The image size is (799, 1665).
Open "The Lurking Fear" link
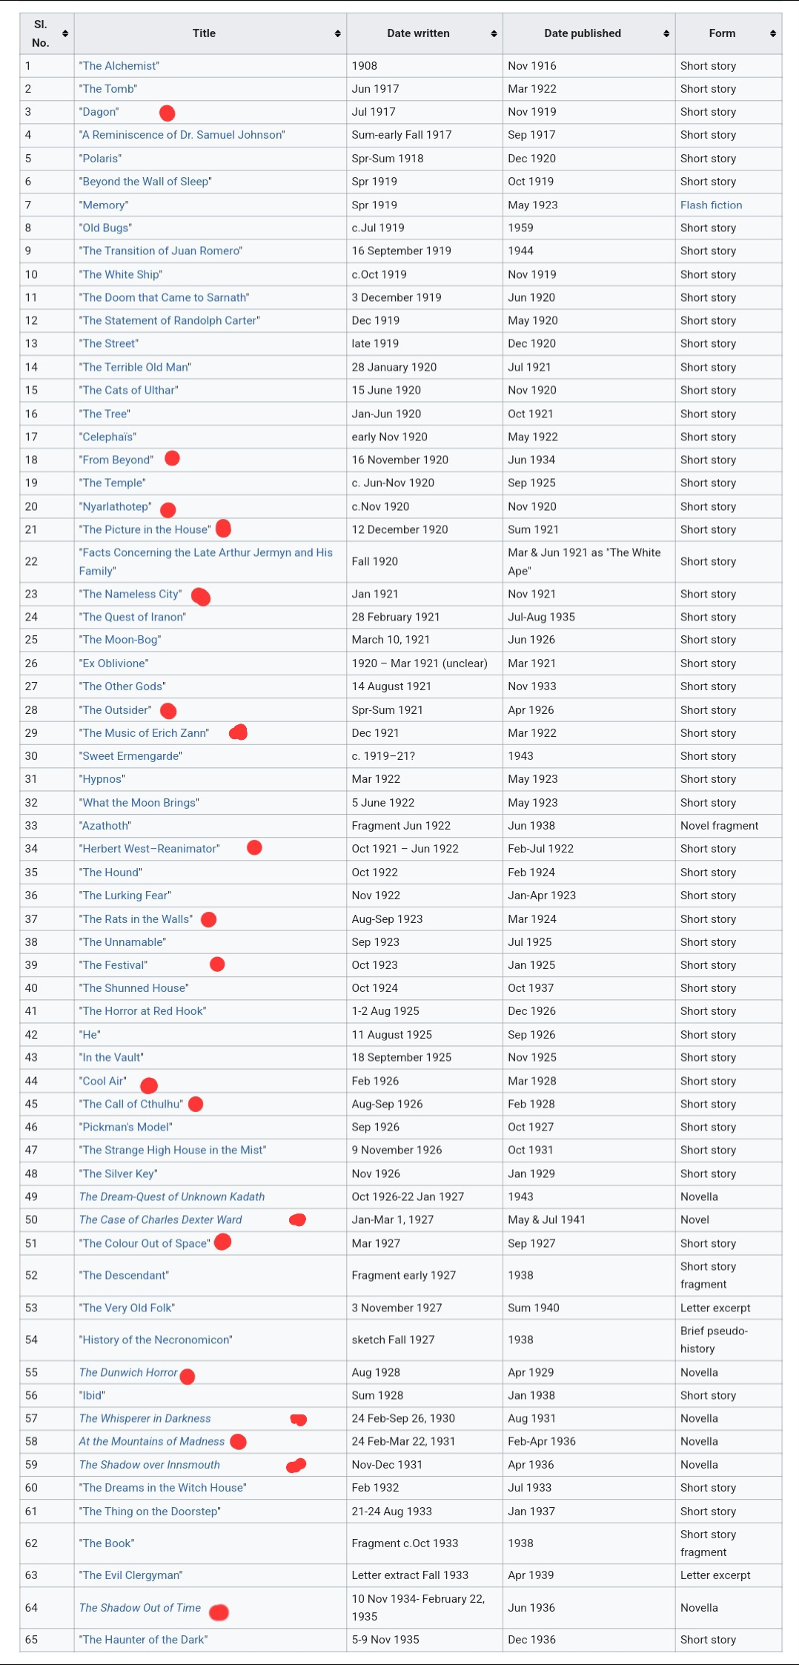[x=125, y=896]
